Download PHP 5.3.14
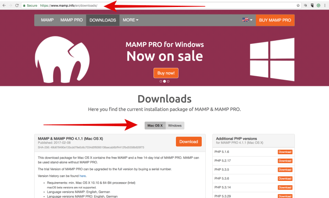 (x=285, y=187)
